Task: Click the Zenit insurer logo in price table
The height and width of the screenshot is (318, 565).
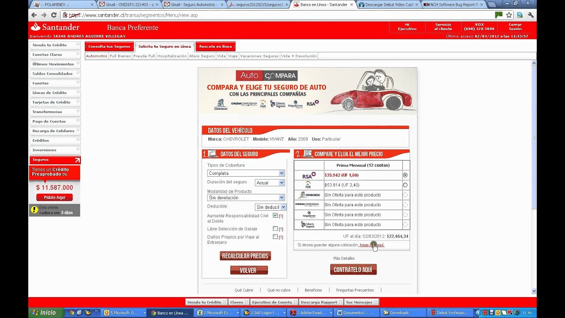Action: click(308, 185)
